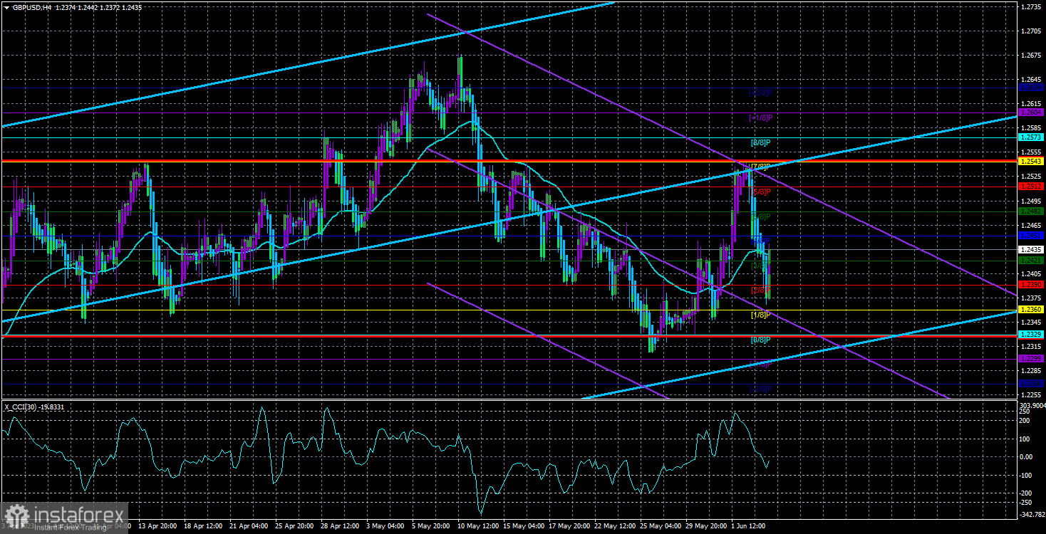Screen dimensions: 1046x534
Task: Click the 1.2543 yellow price tag
Action: pyautogui.click(x=1031, y=162)
